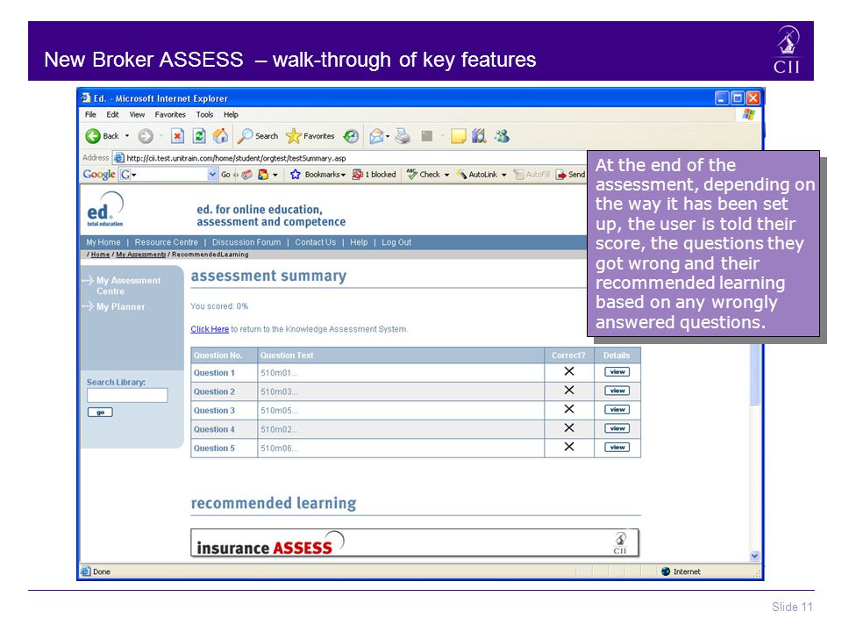Open the Google Bookmarks dropdown
The image size is (842, 632).
pos(318,174)
